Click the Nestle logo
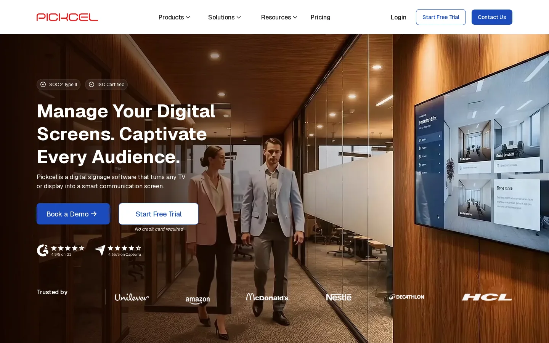549x343 pixels. (339, 297)
